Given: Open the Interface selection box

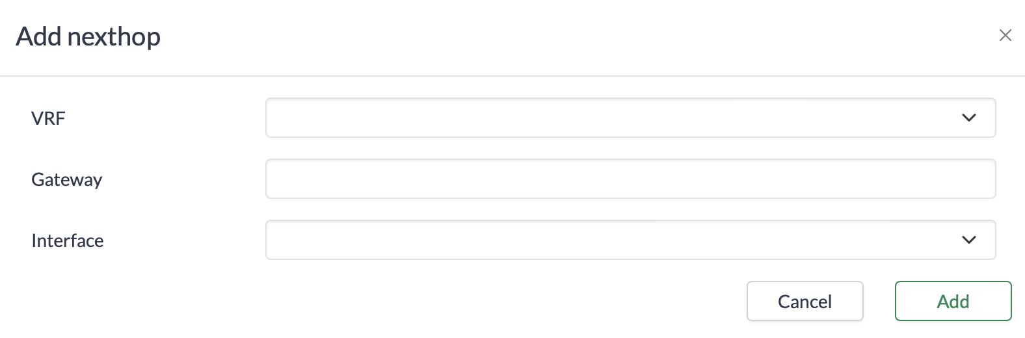Looking at the screenshot, I should coord(630,240).
